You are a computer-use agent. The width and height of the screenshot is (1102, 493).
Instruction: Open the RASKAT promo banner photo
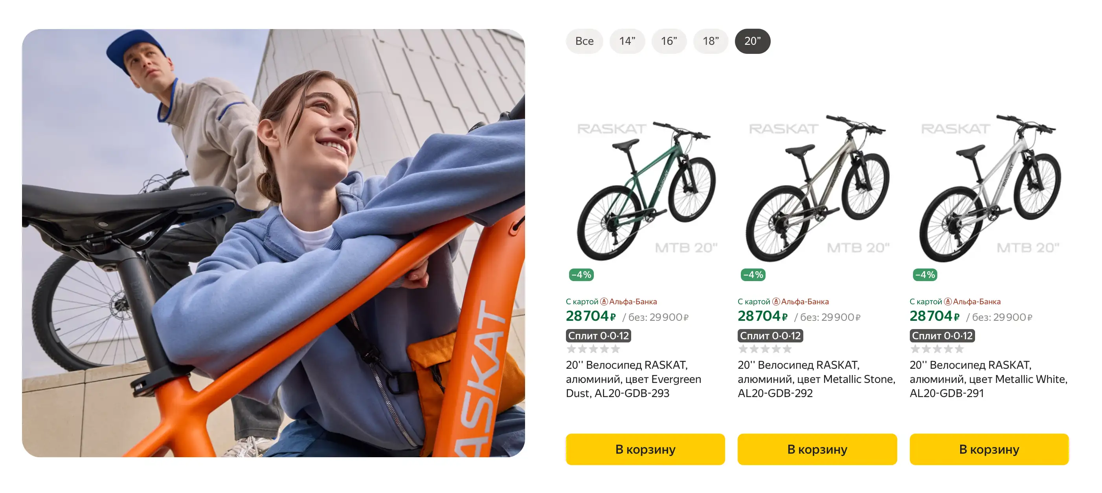pyautogui.click(x=274, y=243)
